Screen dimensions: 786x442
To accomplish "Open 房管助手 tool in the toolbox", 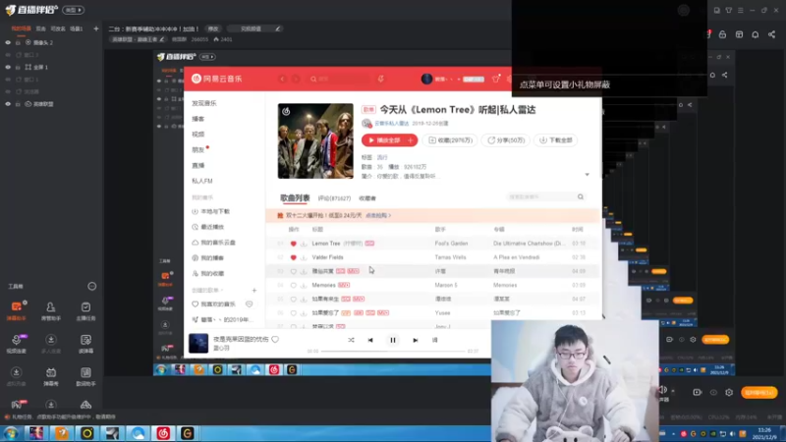I will click(x=51, y=310).
